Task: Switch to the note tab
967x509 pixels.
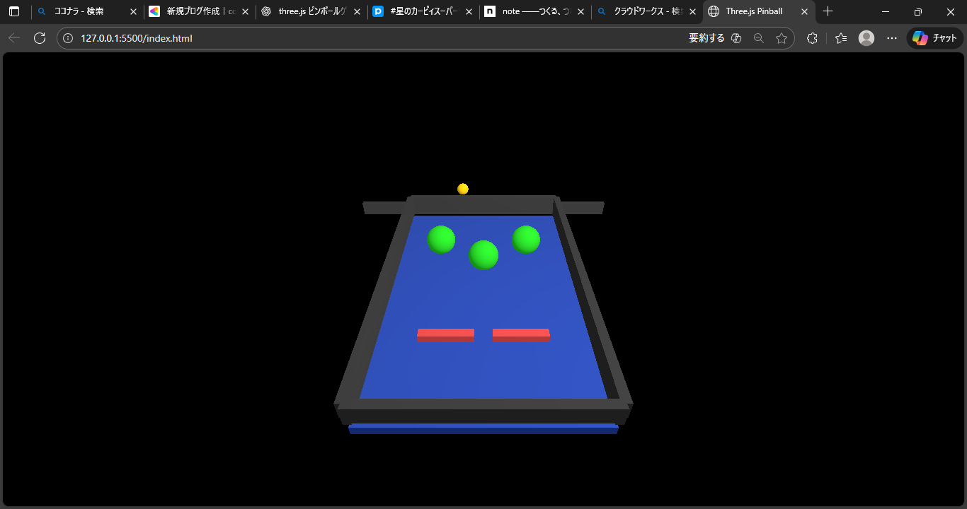Action: tap(531, 11)
